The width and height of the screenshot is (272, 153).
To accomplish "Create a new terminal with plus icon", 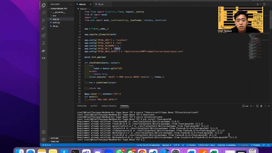I will 251,106.
